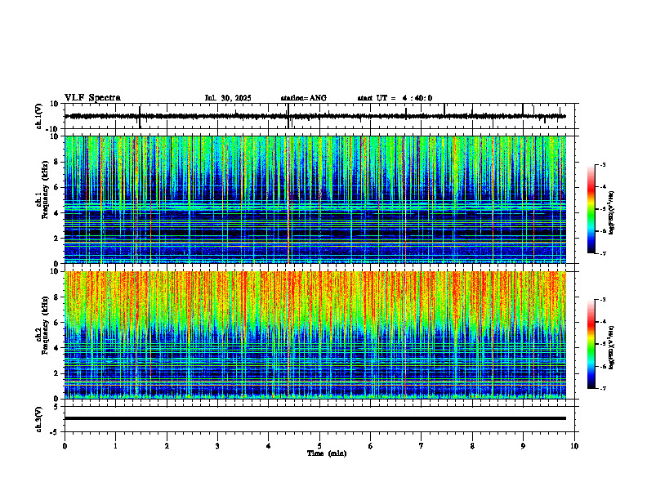The height and width of the screenshot is (500, 647).
Task: Click the ch.2 color scale log(PSD) label
Action: 611,348
